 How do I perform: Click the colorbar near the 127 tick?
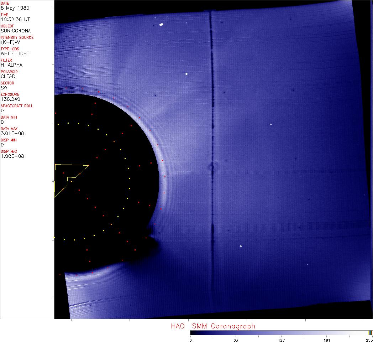(281, 333)
